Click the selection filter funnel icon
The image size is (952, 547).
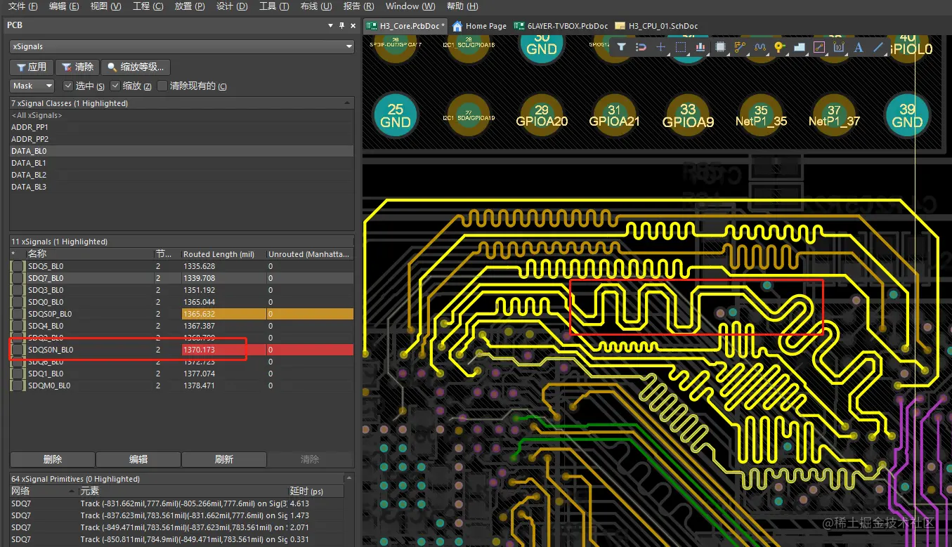coord(621,47)
